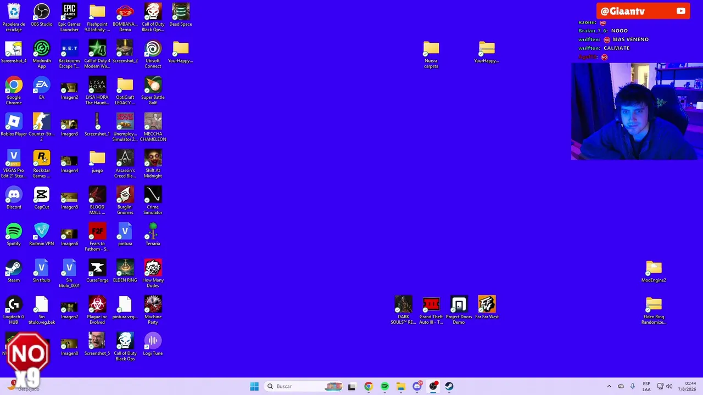Open the microphone tray indicator

point(633,386)
